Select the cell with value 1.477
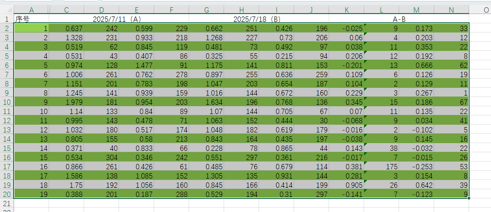This screenshot has width=491, height=212. (x=137, y=65)
